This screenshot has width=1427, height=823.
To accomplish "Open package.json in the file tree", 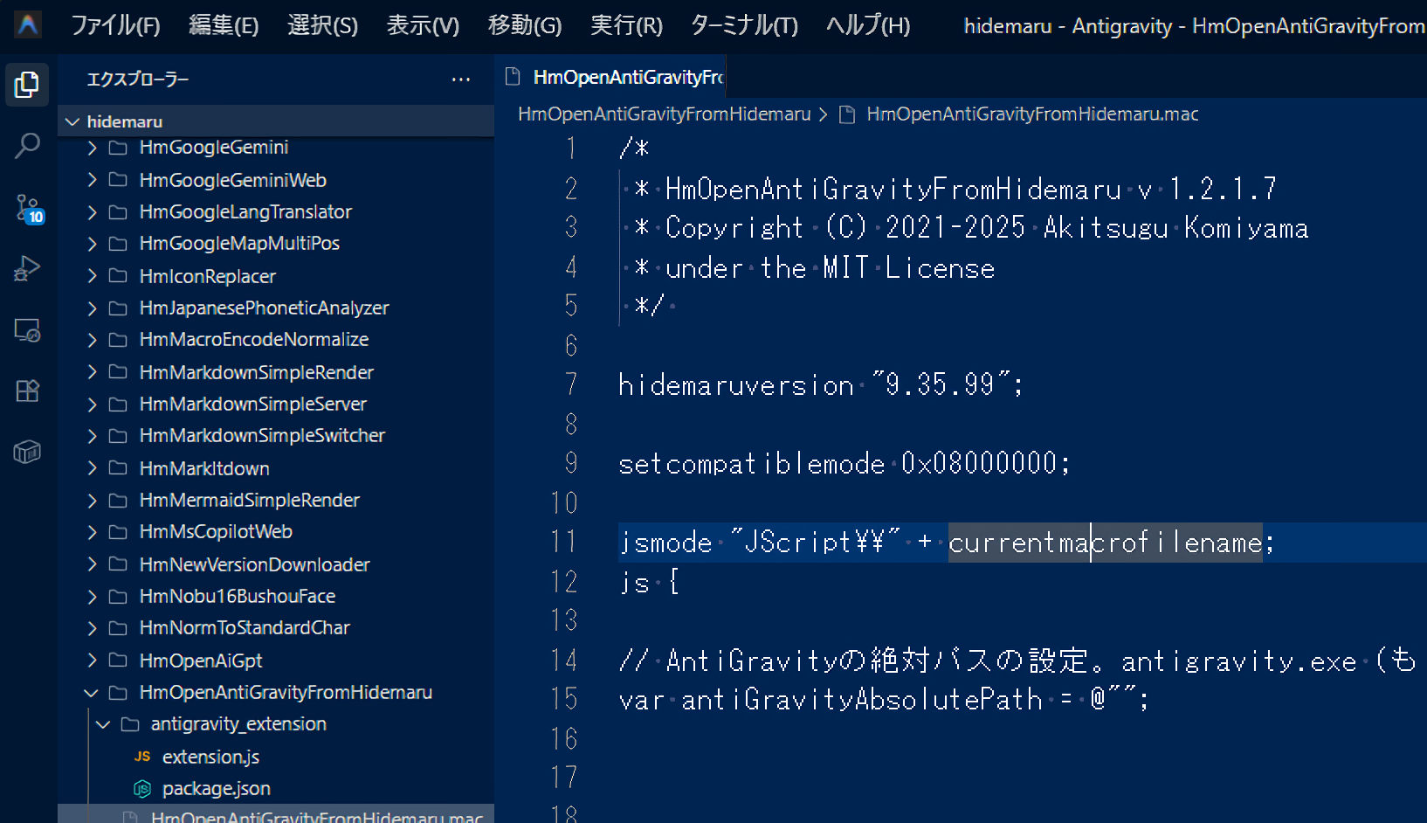I will [x=216, y=789].
